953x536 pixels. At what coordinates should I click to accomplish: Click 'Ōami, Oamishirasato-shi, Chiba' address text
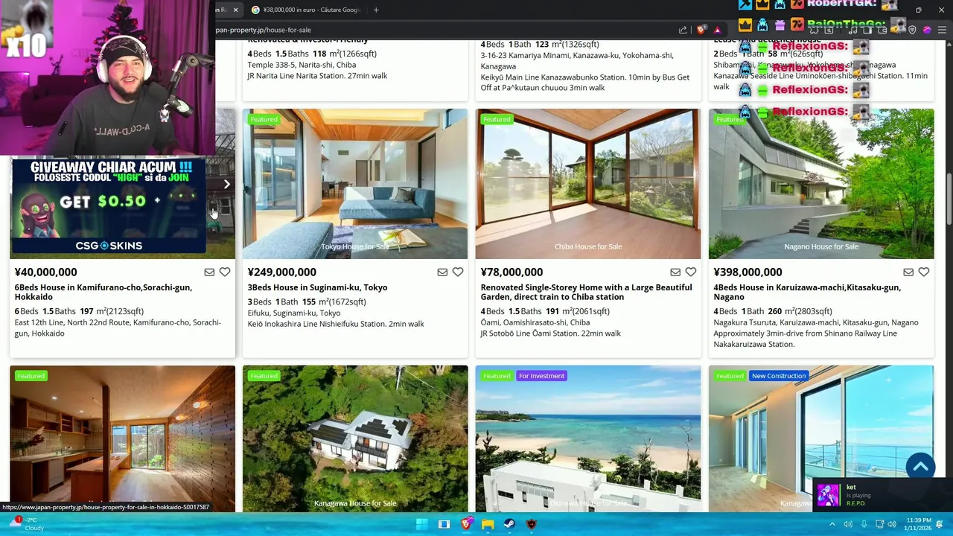535,322
